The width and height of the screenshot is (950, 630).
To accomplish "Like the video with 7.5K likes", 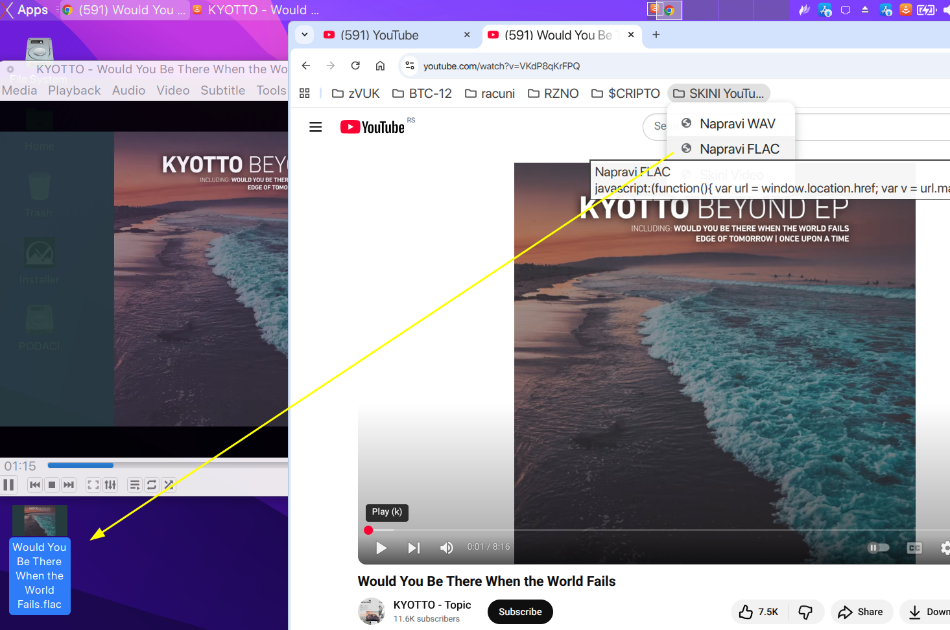I will coord(759,612).
